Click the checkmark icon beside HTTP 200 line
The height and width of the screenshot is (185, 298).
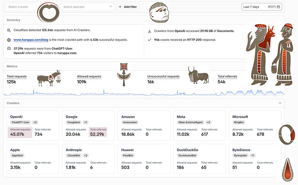pos(150,40)
